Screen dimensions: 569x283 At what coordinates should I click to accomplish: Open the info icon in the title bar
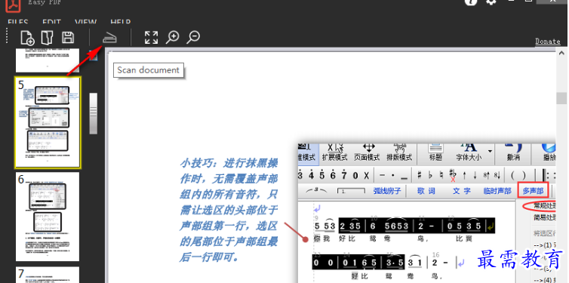[471, 2]
